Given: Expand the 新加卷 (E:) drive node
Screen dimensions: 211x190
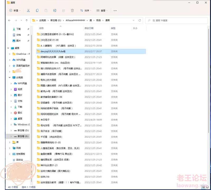Looking at the screenshot, I should click(11, 136).
